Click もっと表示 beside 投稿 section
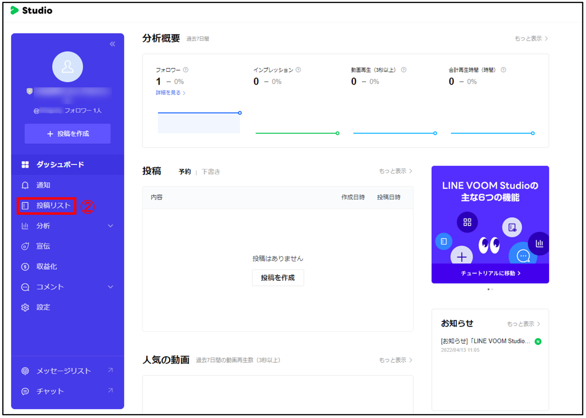Screen dimensions: 586x418 396,171
